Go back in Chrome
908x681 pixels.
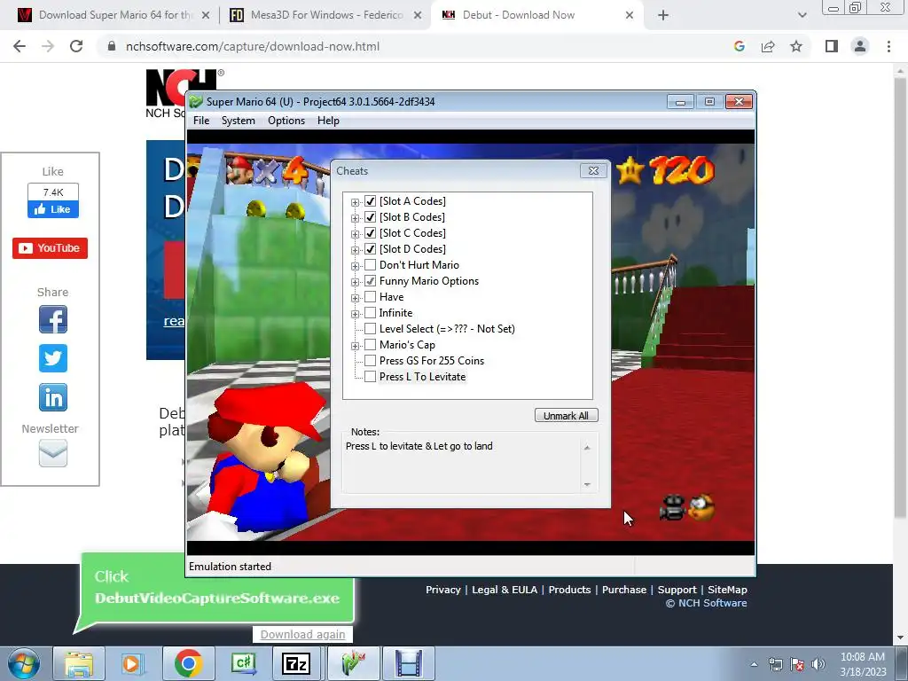click(20, 46)
